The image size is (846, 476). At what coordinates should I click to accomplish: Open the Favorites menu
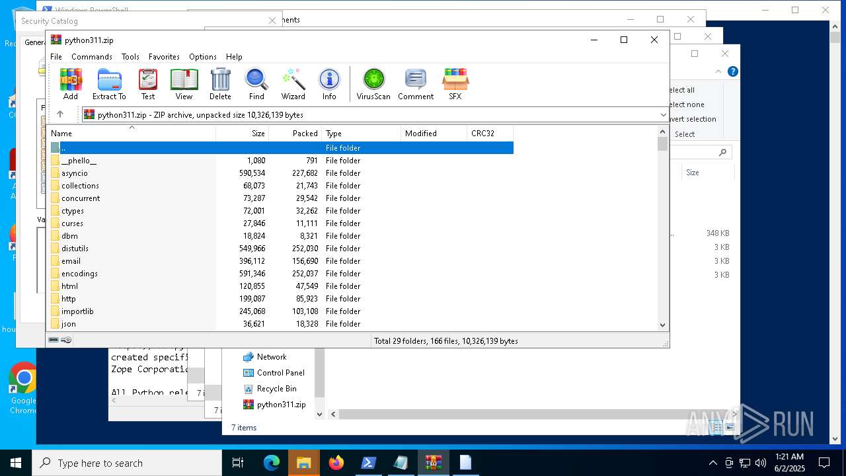[164, 57]
